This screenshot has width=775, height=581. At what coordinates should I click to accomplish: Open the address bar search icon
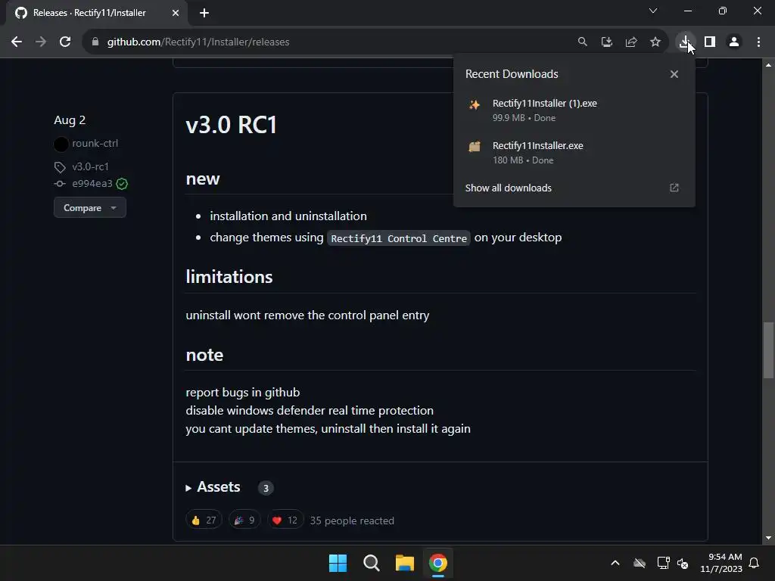pos(582,42)
